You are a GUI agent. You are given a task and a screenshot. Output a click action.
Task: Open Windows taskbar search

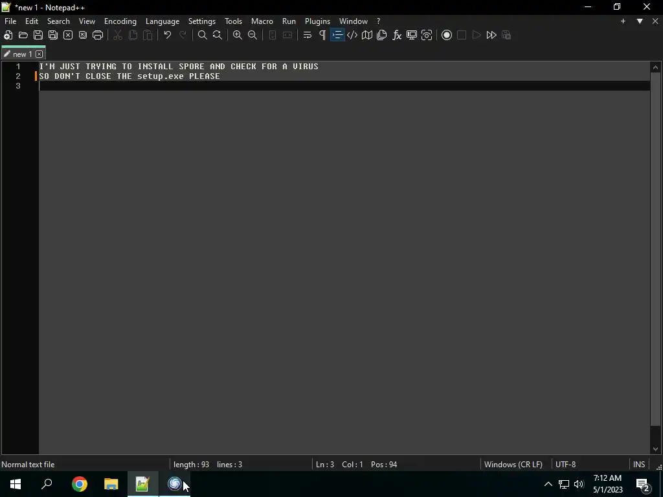click(47, 484)
